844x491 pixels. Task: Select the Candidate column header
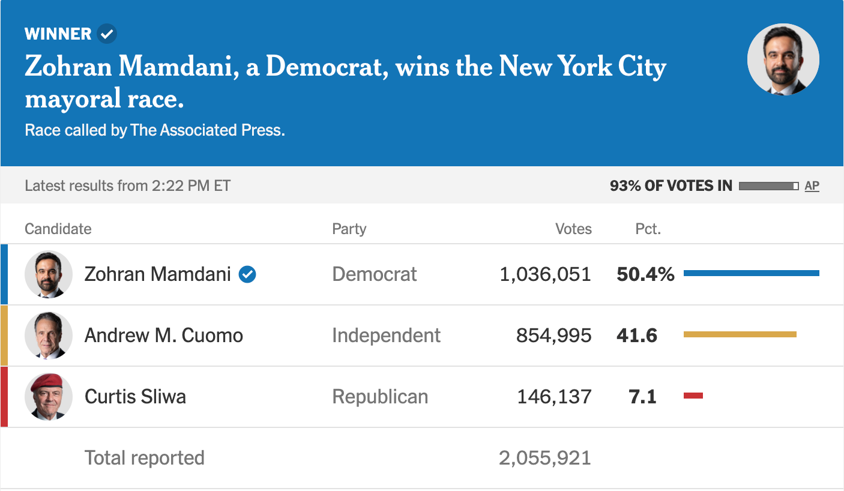(x=58, y=229)
